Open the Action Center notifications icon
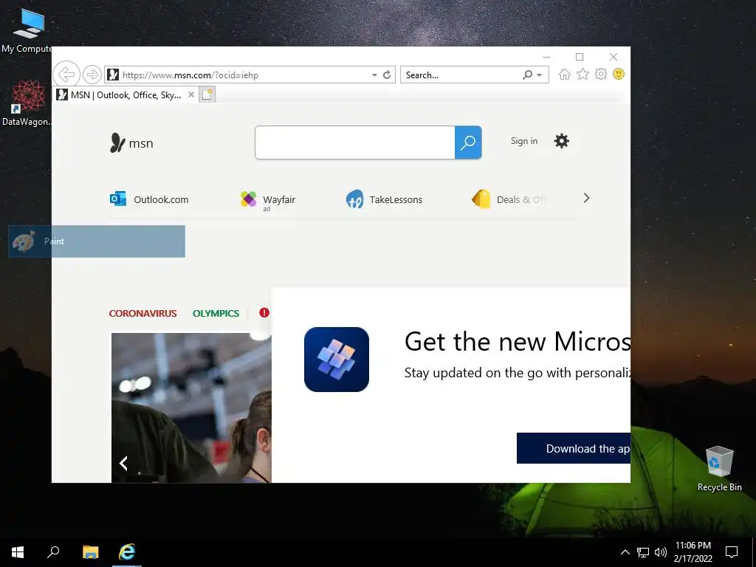The image size is (756, 567). 732,552
